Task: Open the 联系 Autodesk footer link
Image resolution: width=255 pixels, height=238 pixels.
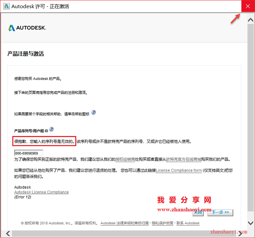Action: coord(188,223)
